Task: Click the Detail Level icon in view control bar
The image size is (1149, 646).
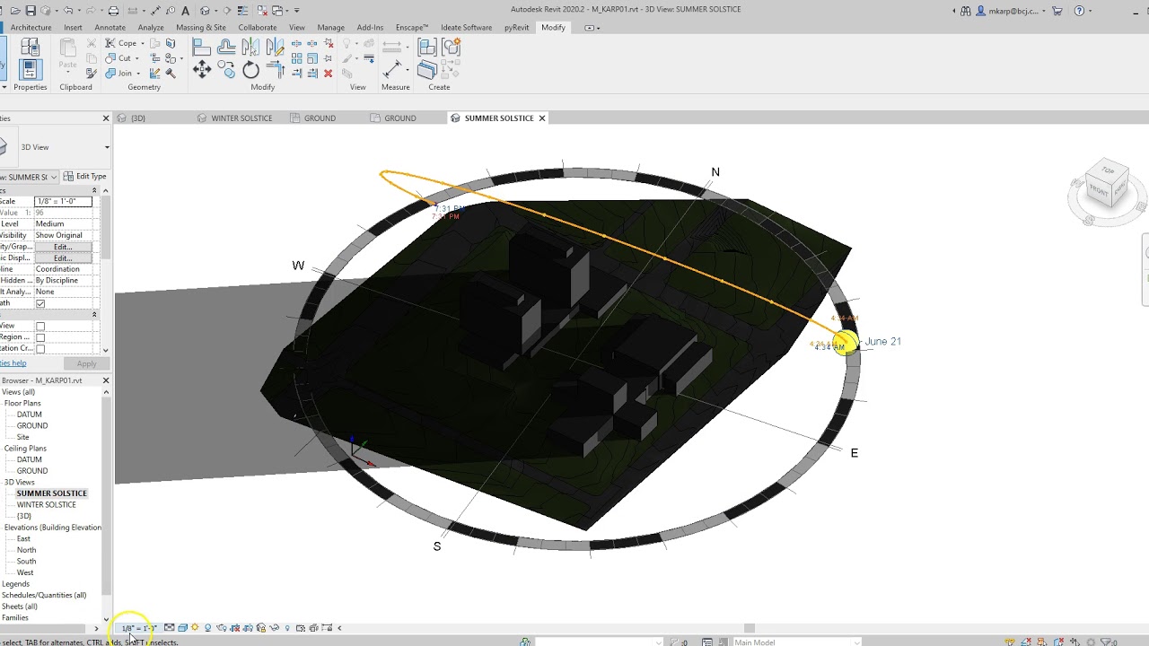Action: click(x=169, y=628)
